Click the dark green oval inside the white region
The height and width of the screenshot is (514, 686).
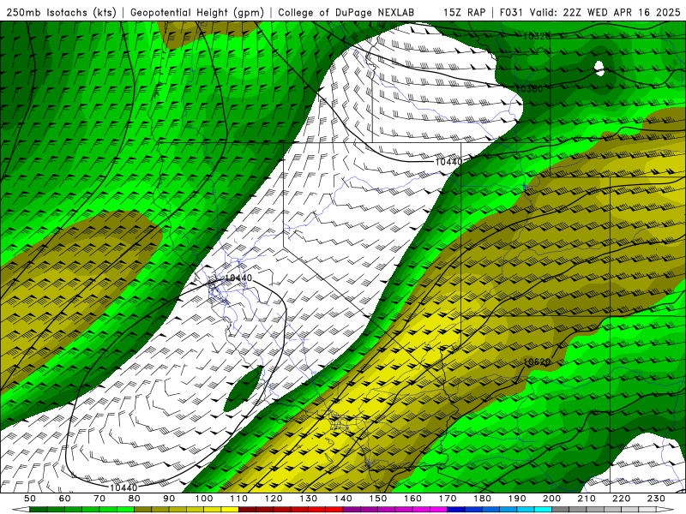(244, 388)
